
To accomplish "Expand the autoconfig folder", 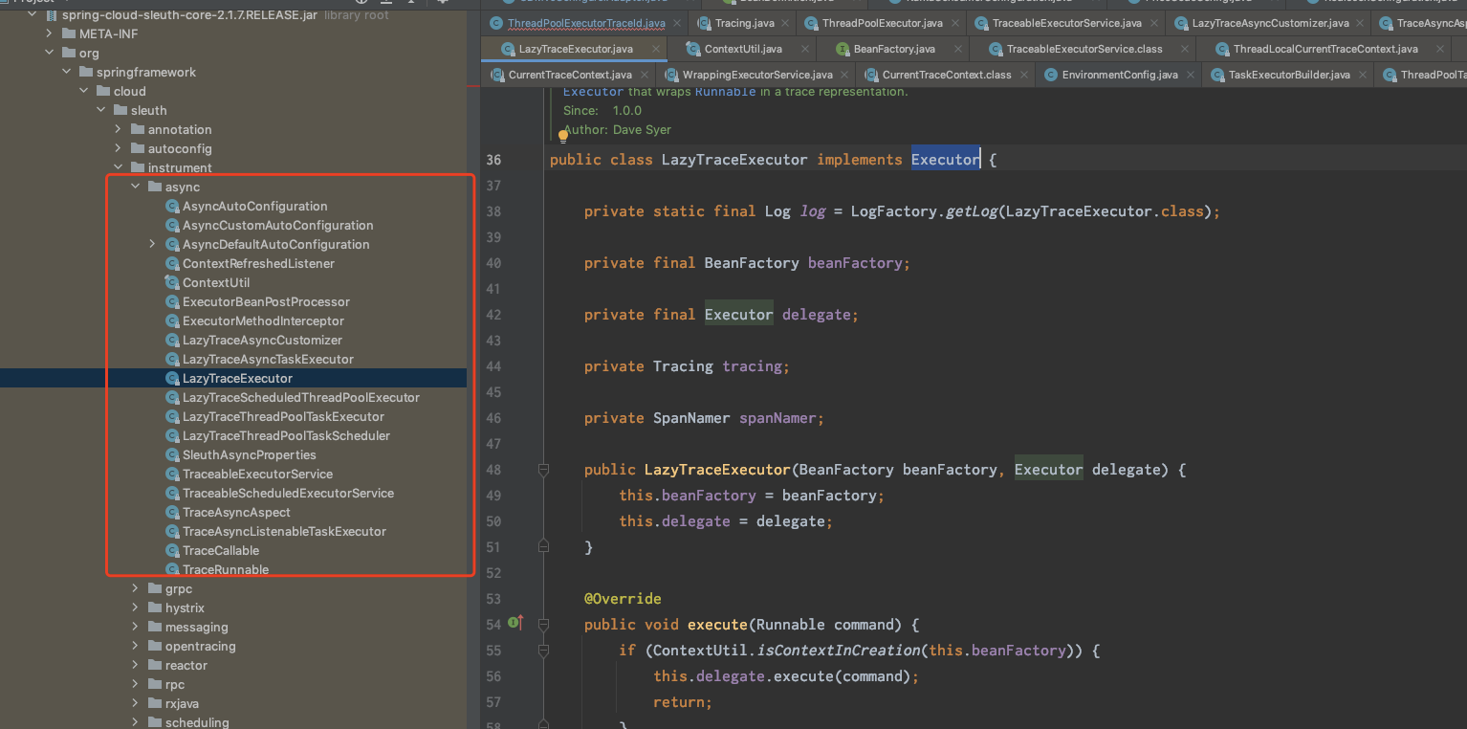I will 119,149.
